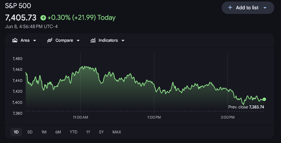
Task: Click the 7,480 y-axis label
Action: point(17,59)
